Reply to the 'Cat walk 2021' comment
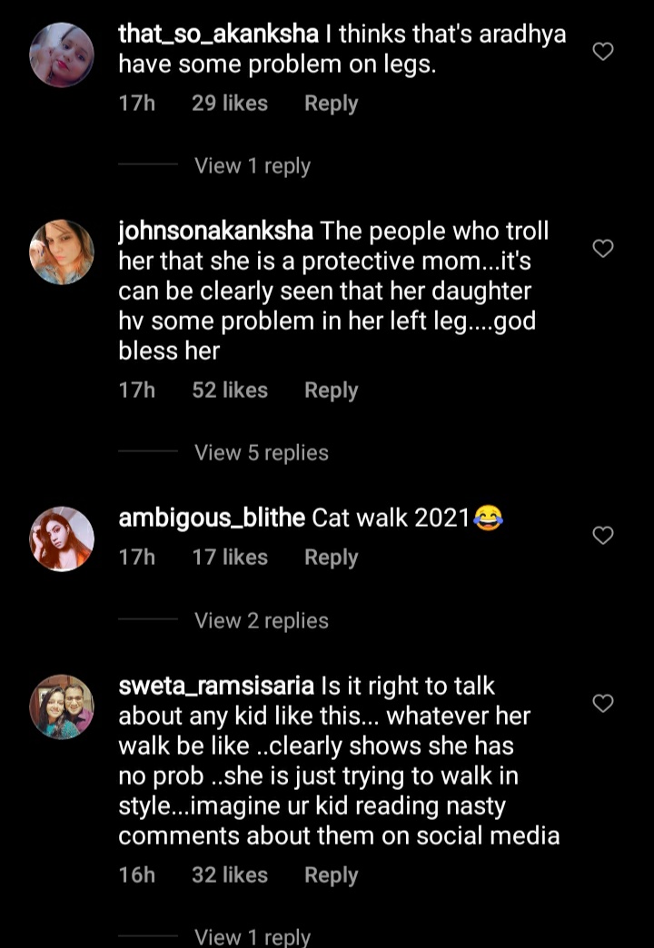 coord(331,557)
